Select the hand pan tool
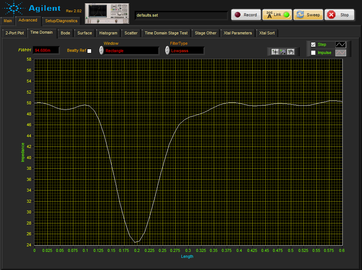This screenshot has height=270, width=362. (x=291, y=52)
